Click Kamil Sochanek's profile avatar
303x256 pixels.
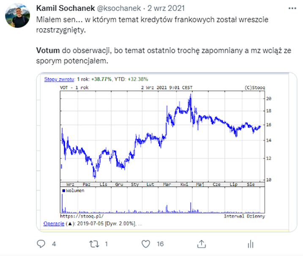(17, 17)
